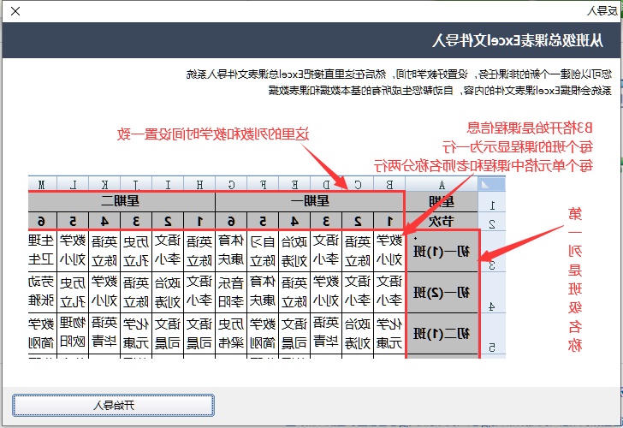Click the 初二(1)班 row label in the sample table

click(442, 334)
